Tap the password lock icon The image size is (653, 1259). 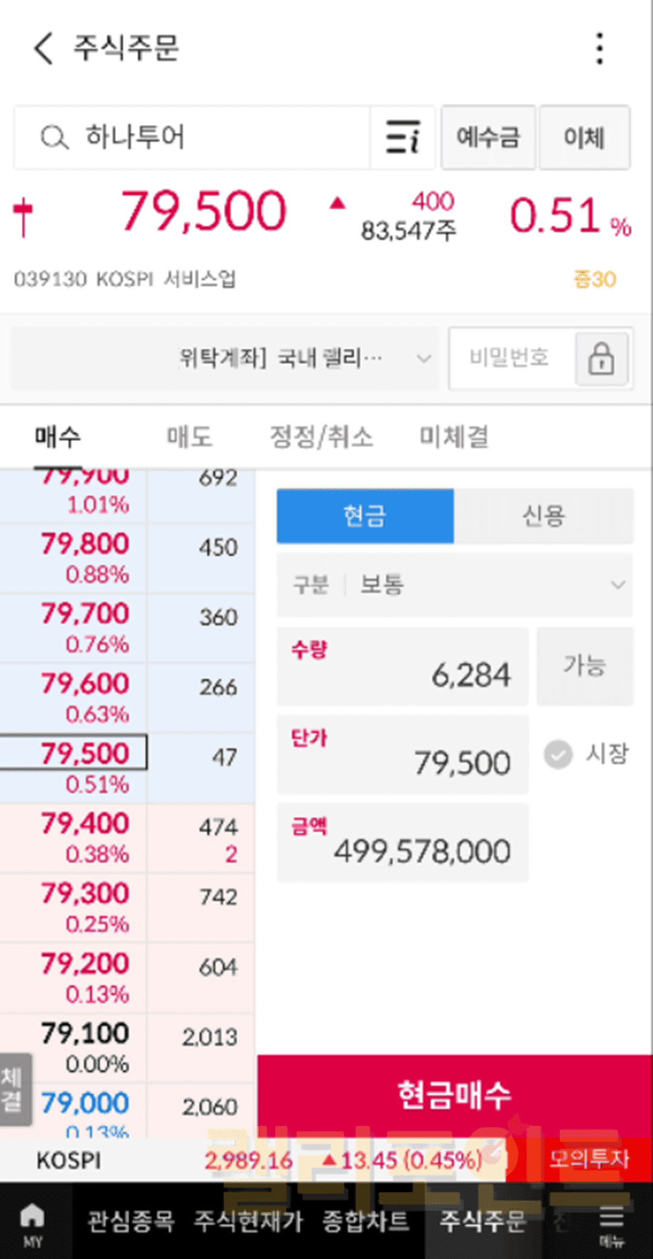[601, 358]
